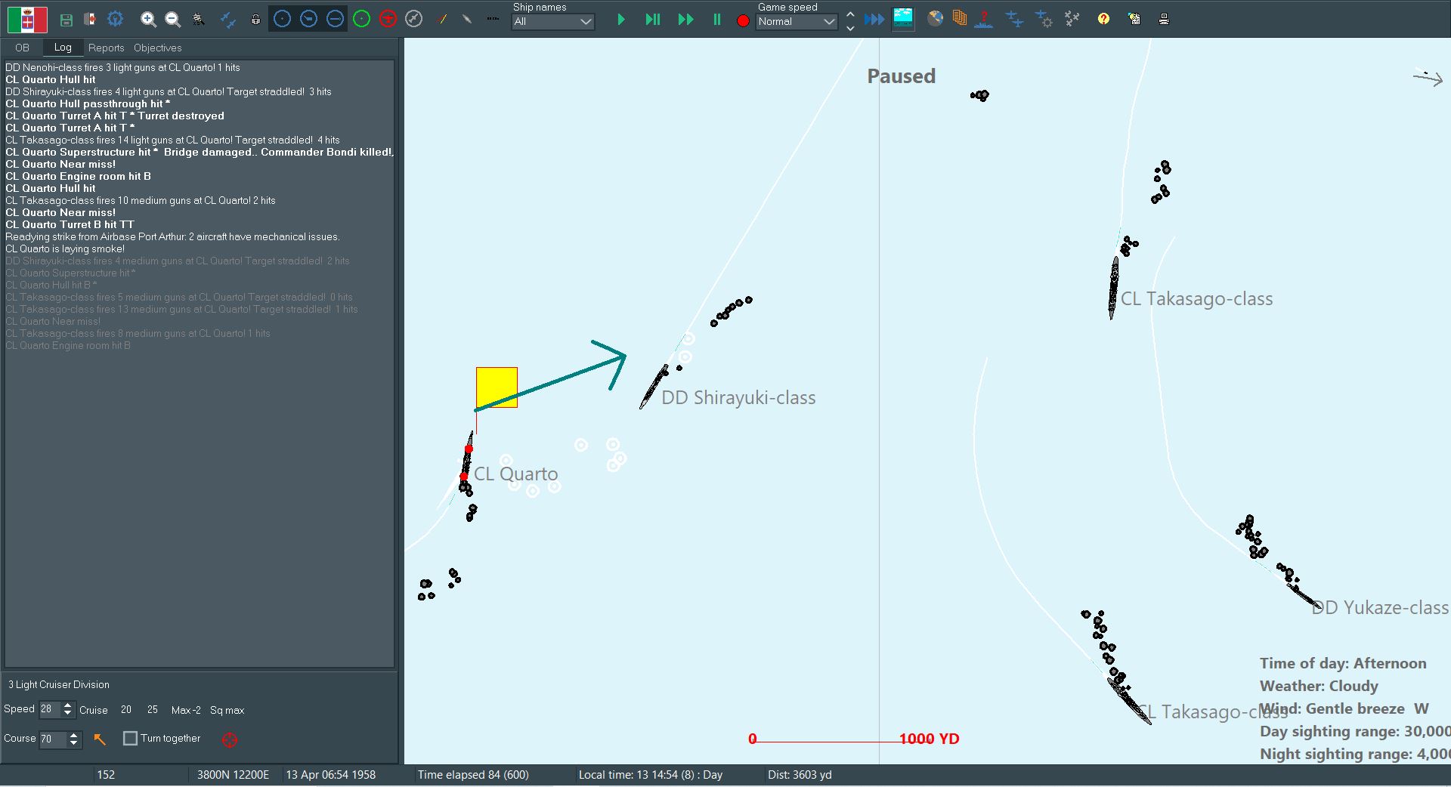This screenshot has width=1451, height=787.
Task: Decrease division speed with the down arrow
Action: coord(68,714)
